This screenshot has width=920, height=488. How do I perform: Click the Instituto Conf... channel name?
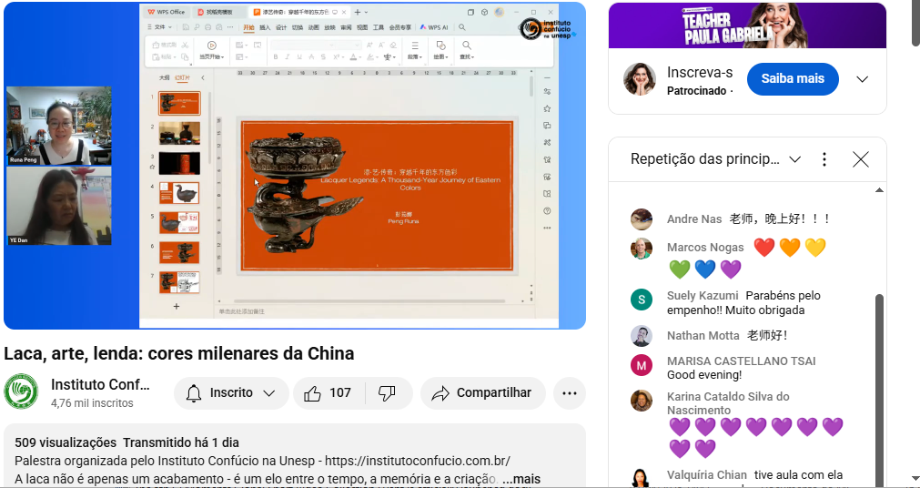tap(100, 384)
